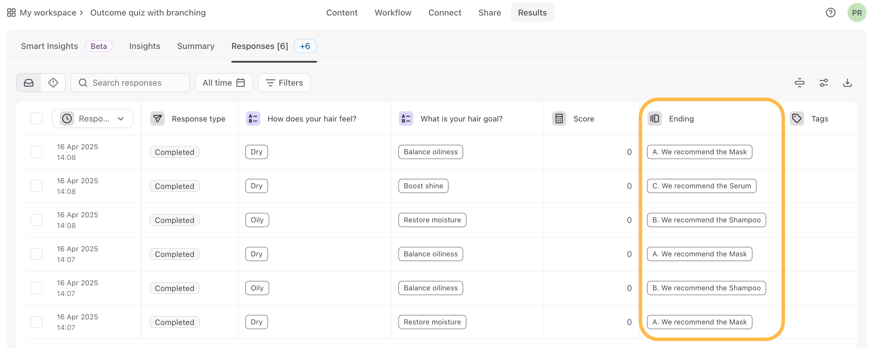Screen dimensions: 872x348
Task: Click the Tags column header text
Action: 819,119
